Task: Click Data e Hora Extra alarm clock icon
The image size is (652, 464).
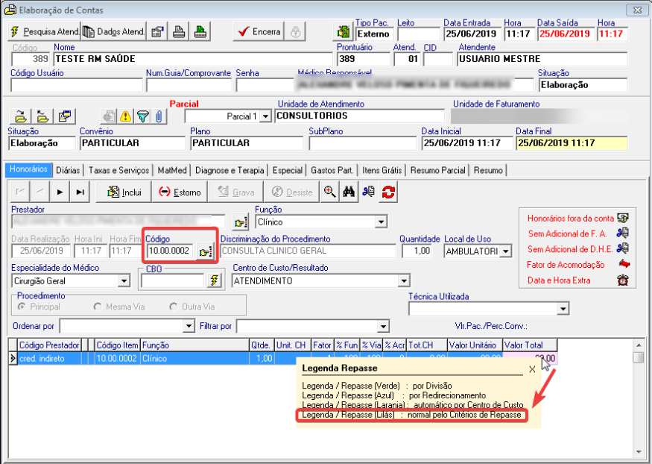Action: [x=622, y=280]
